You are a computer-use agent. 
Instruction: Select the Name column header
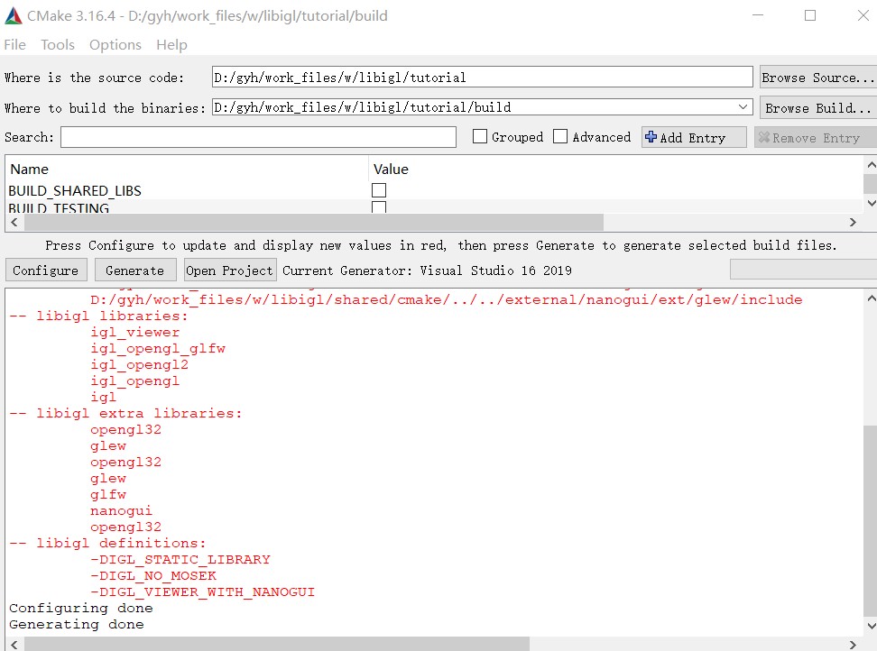coord(30,169)
